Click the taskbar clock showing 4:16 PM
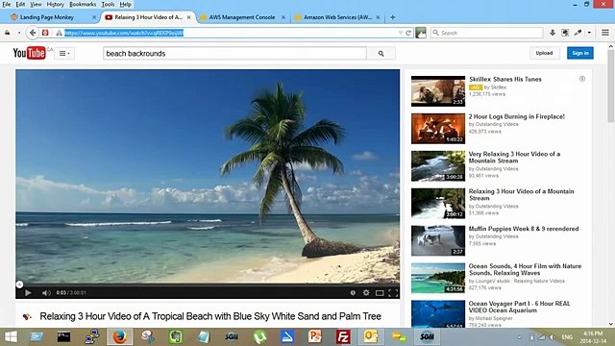Image resolution: width=615 pixels, height=346 pixels. coord(593,337)
